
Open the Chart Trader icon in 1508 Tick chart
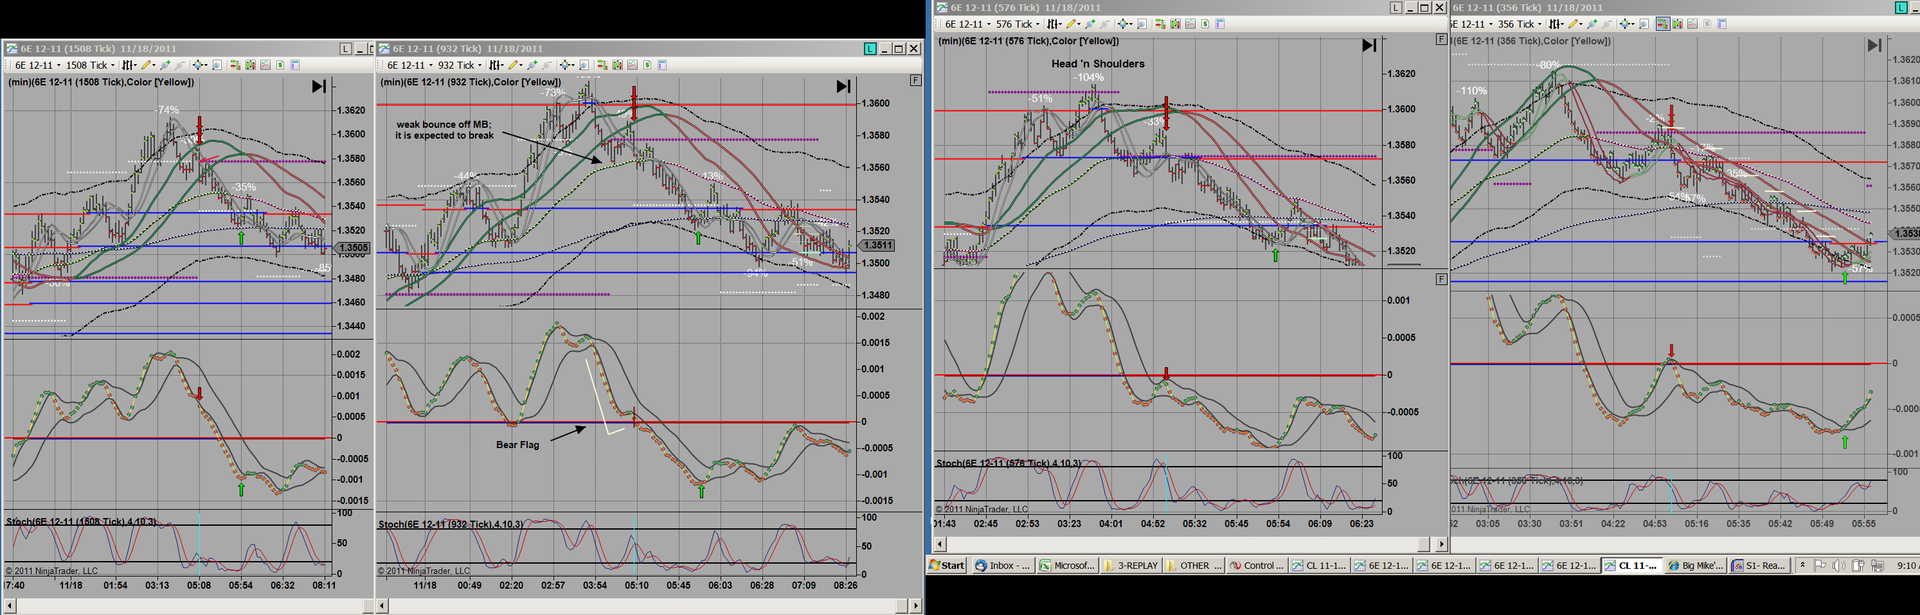pos(235,65)
